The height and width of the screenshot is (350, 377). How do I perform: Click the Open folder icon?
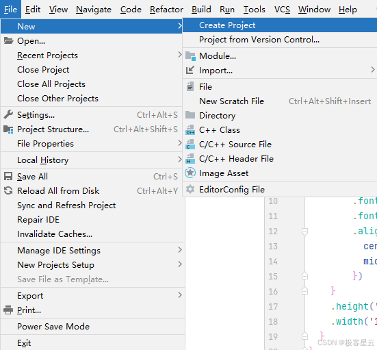pos(8,40)
